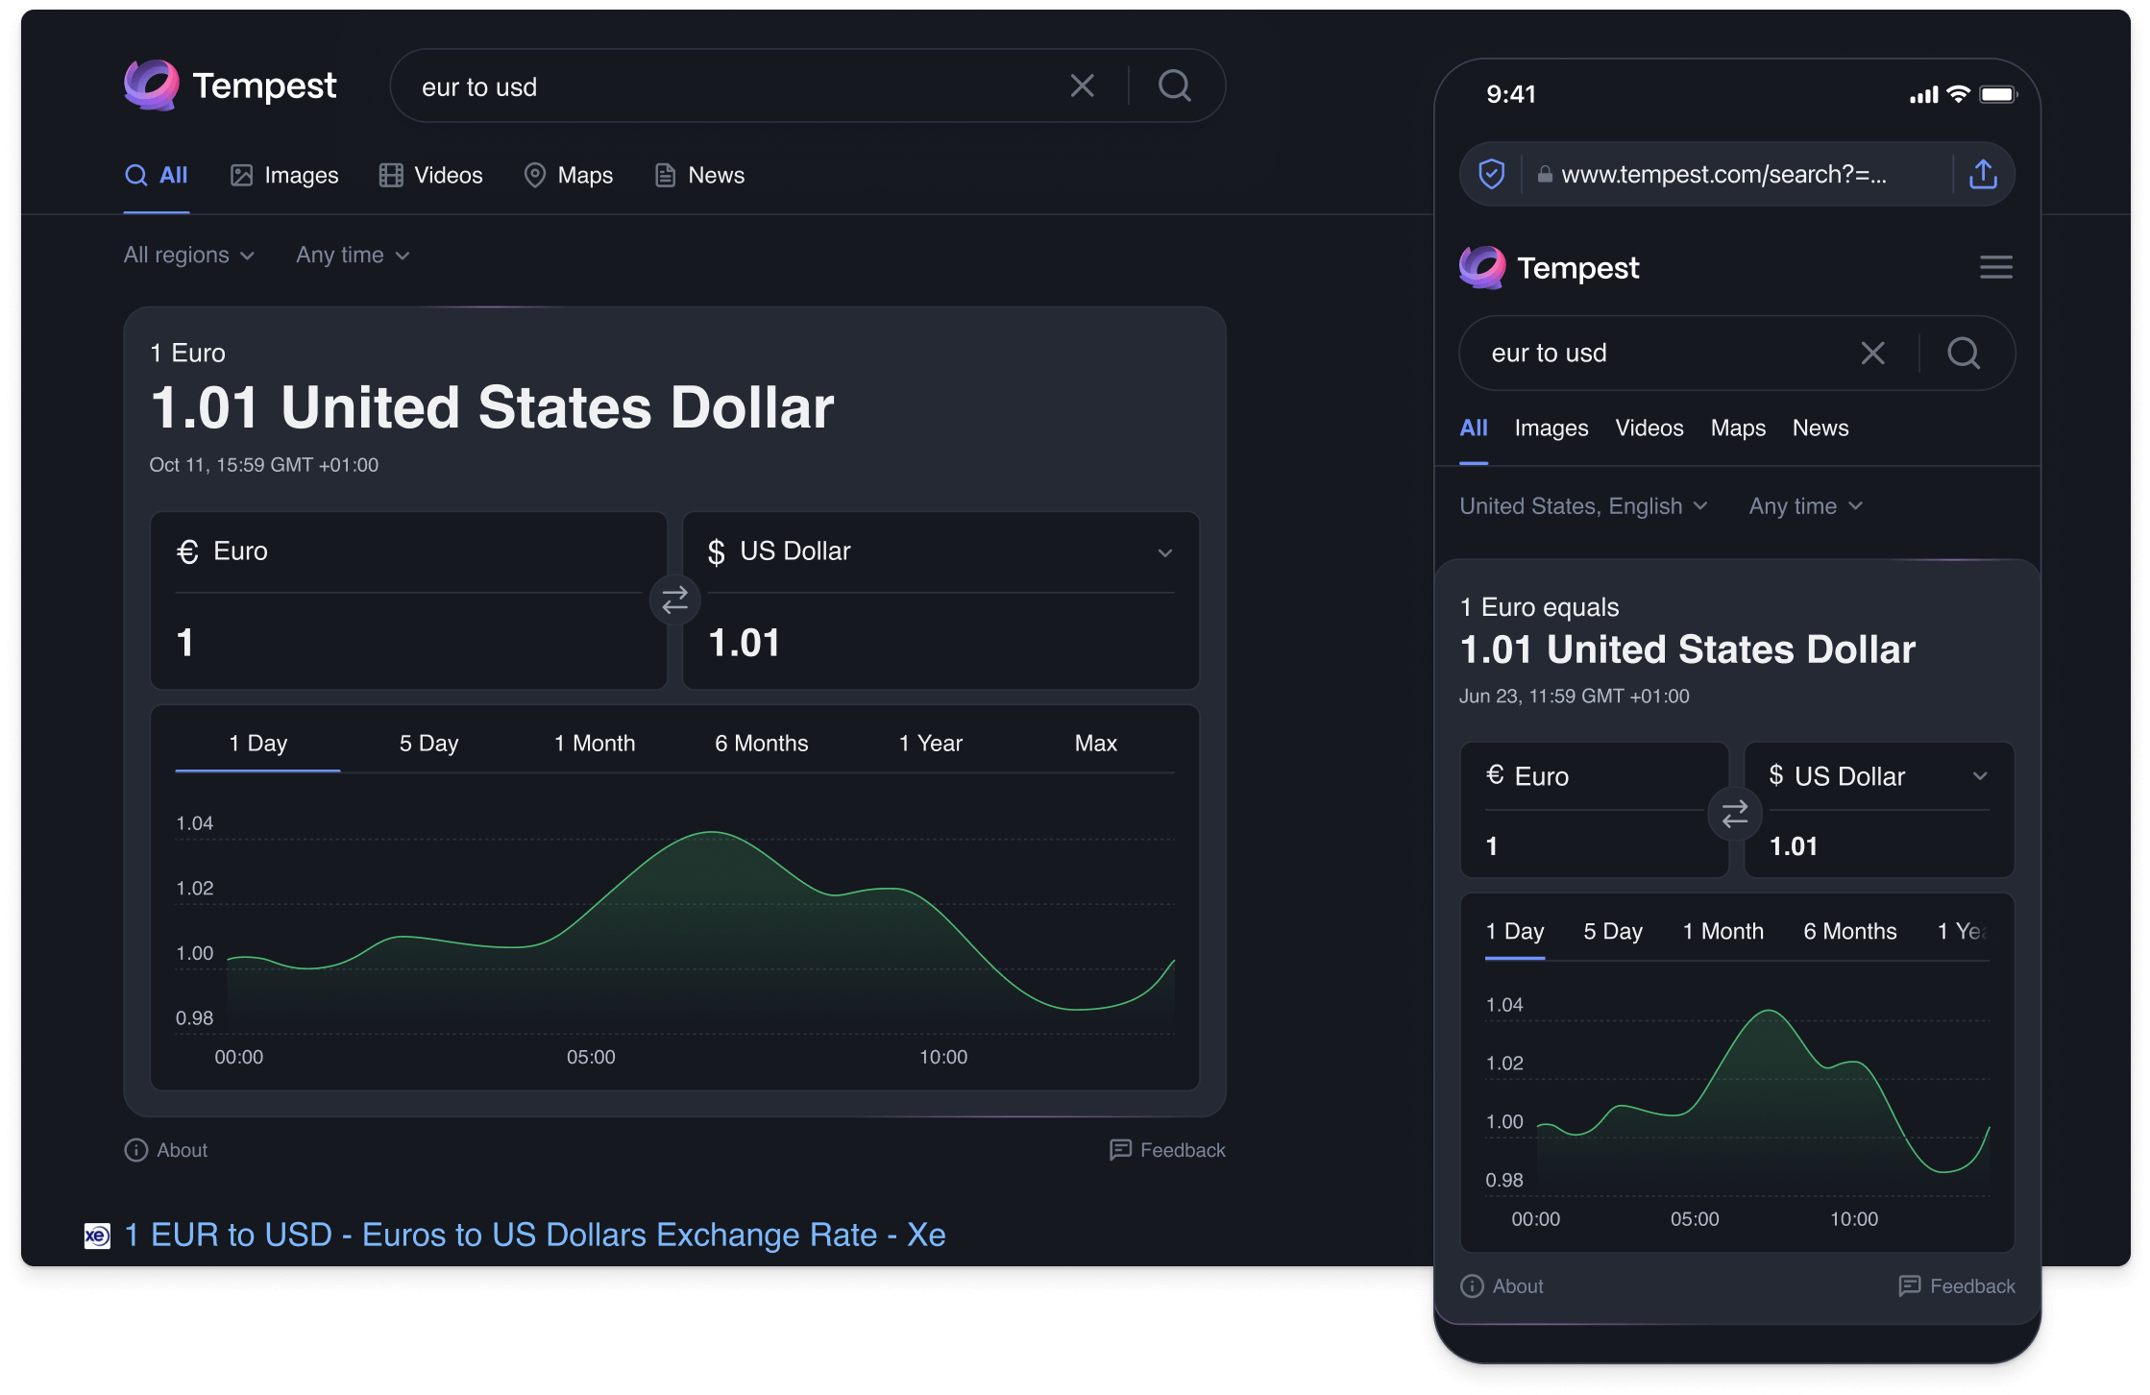This screenshot has width=2150, height=1395.
Task: Open the desktop US Dollar currency chevron
Action: 1164,553
